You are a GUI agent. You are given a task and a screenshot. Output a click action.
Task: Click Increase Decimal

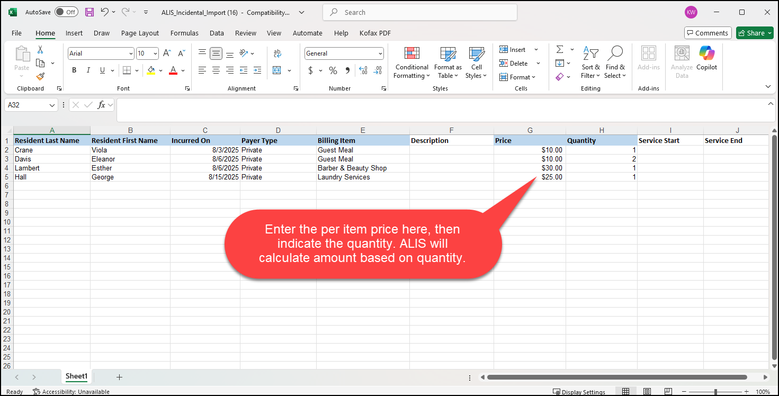[x=362, y=70]
